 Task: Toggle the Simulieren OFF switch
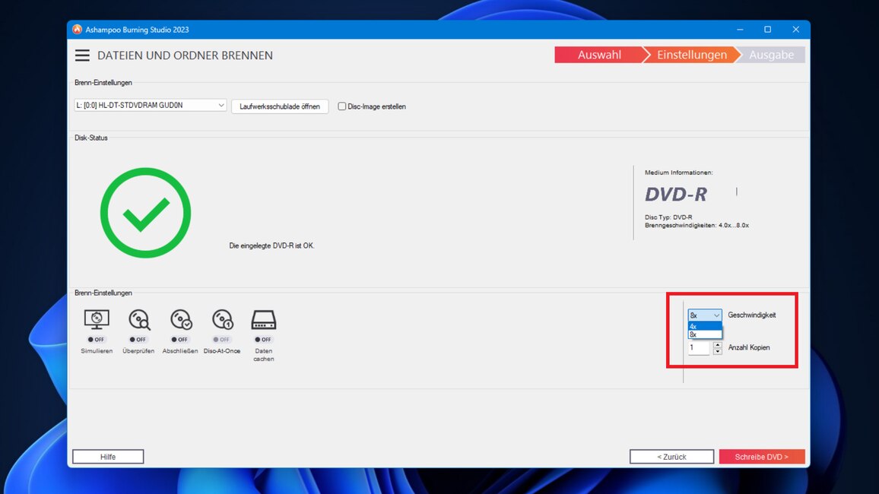[x=97, y=340]
